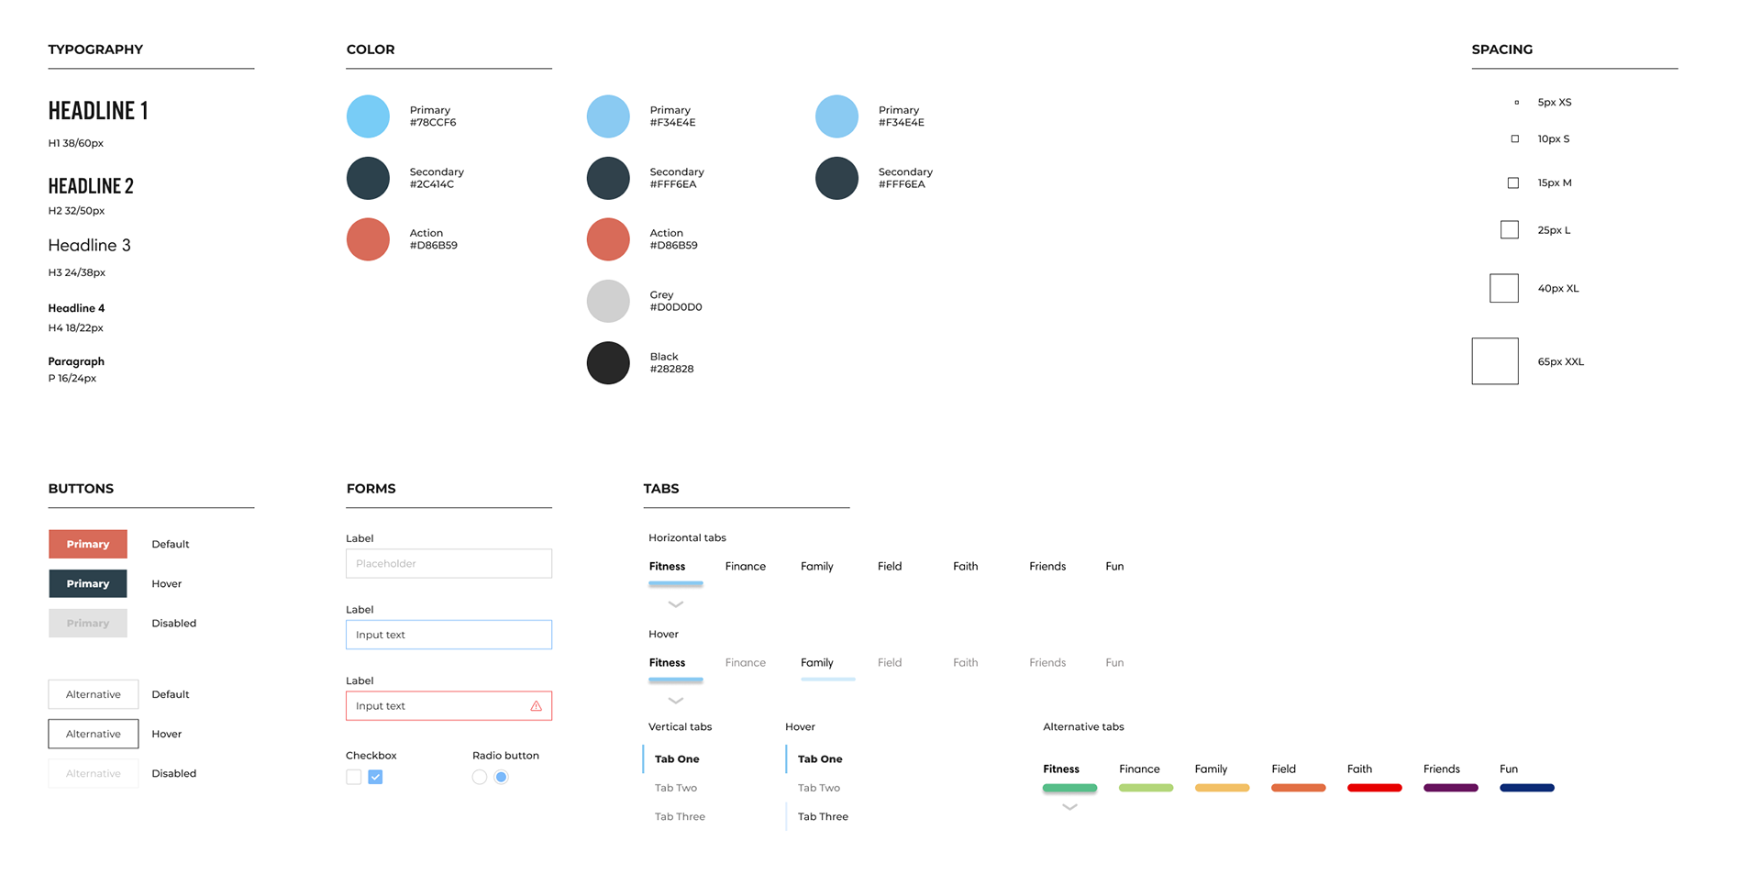The width and height of the screenshot is (1761, 874).
Task: Click the TYPOGRAPHY section heading
Action: [95, 50]
